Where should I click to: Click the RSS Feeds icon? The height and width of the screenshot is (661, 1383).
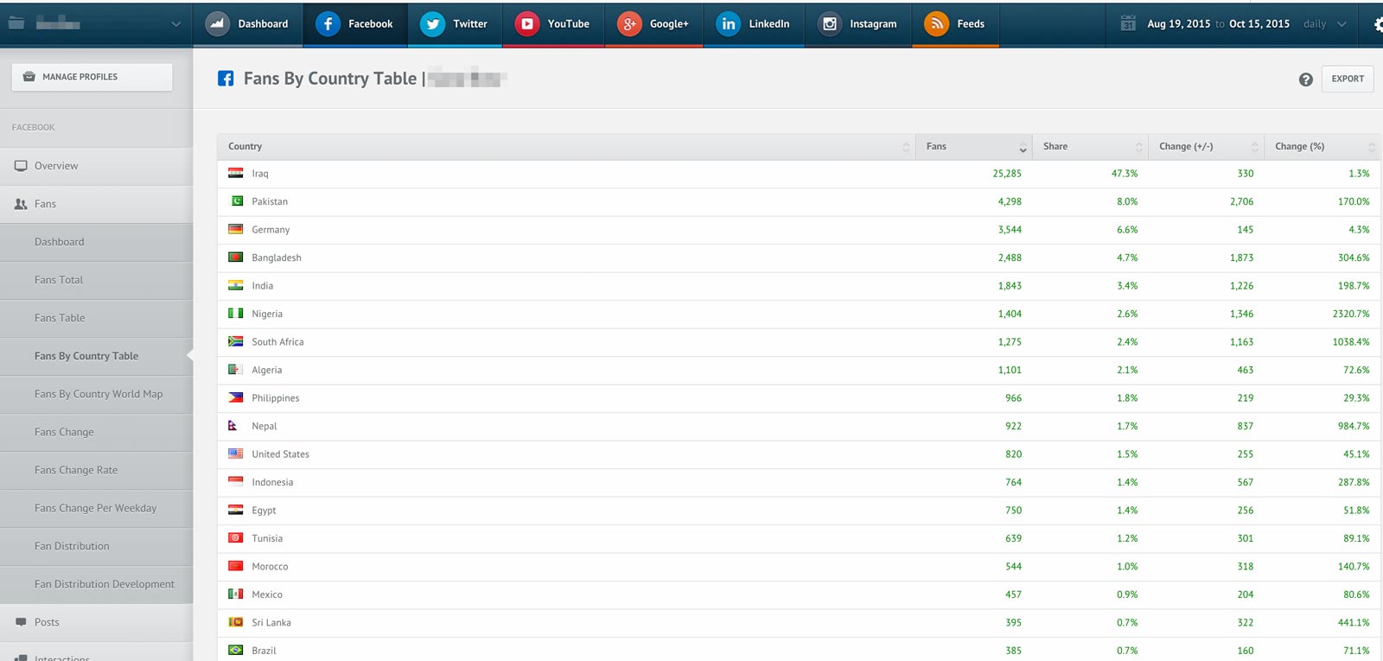(x=936, y=24)
